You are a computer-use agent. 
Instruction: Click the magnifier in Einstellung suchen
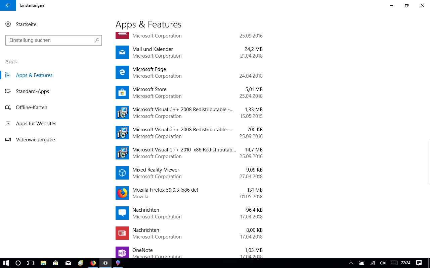click(97, 40)
